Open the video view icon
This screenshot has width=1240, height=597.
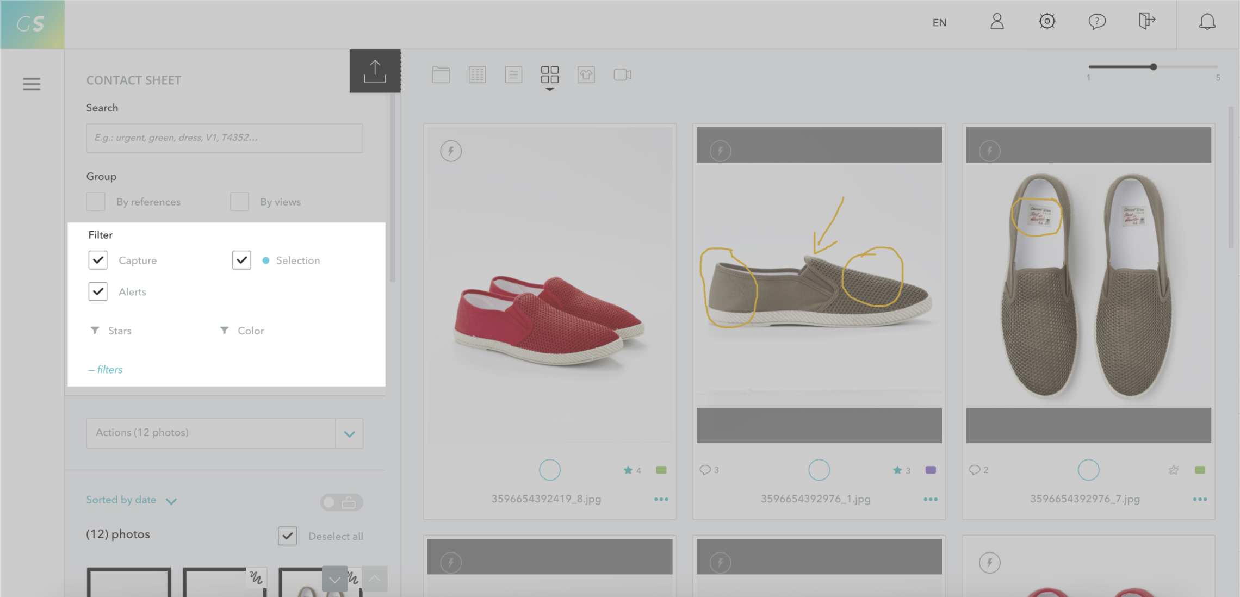(x=622, y=74)
